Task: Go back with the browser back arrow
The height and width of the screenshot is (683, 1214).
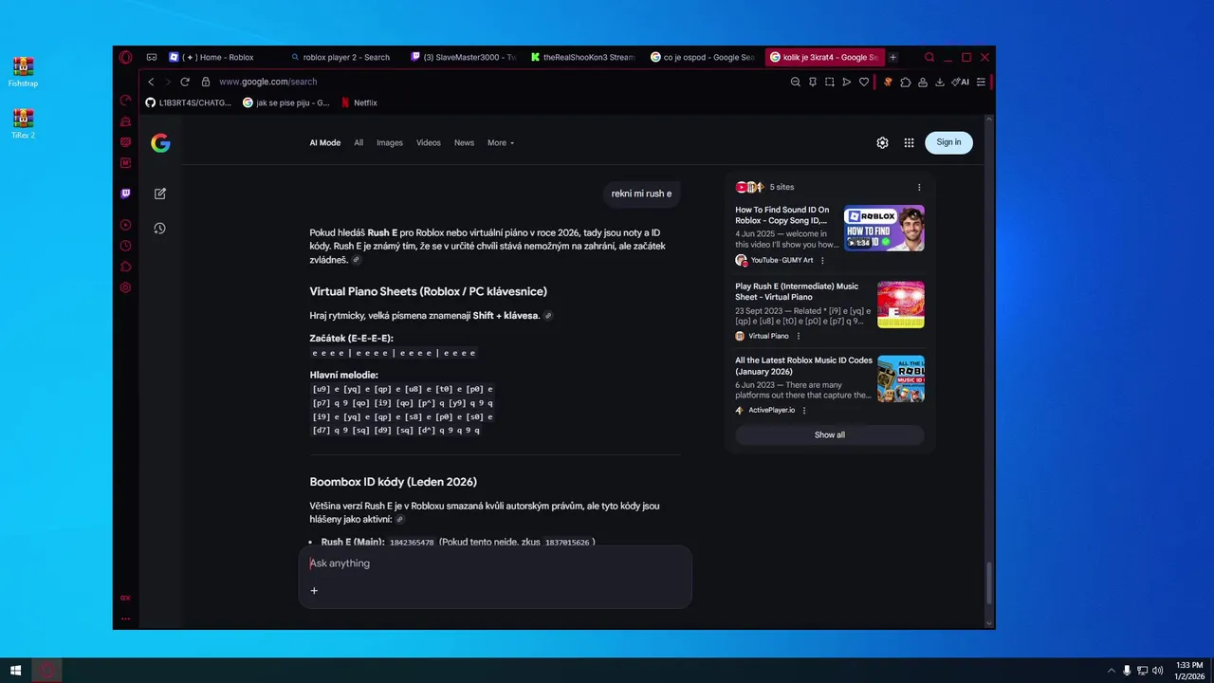Action: pos(151,82)
